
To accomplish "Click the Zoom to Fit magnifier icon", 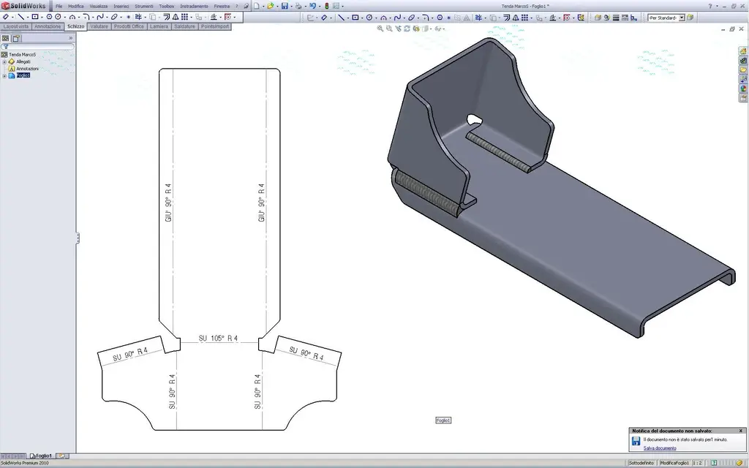I will pyautogui.click(x=380, y=29).
